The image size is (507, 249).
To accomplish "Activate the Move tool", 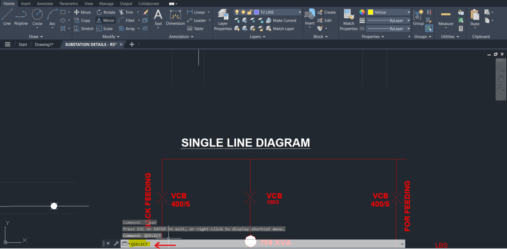I will click(83, 12).
